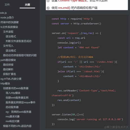Jump to 文件写入 heading
Image resolution: width=130 pixels, height=130 pixels.
pyautogui.click(x=8, y=46)
